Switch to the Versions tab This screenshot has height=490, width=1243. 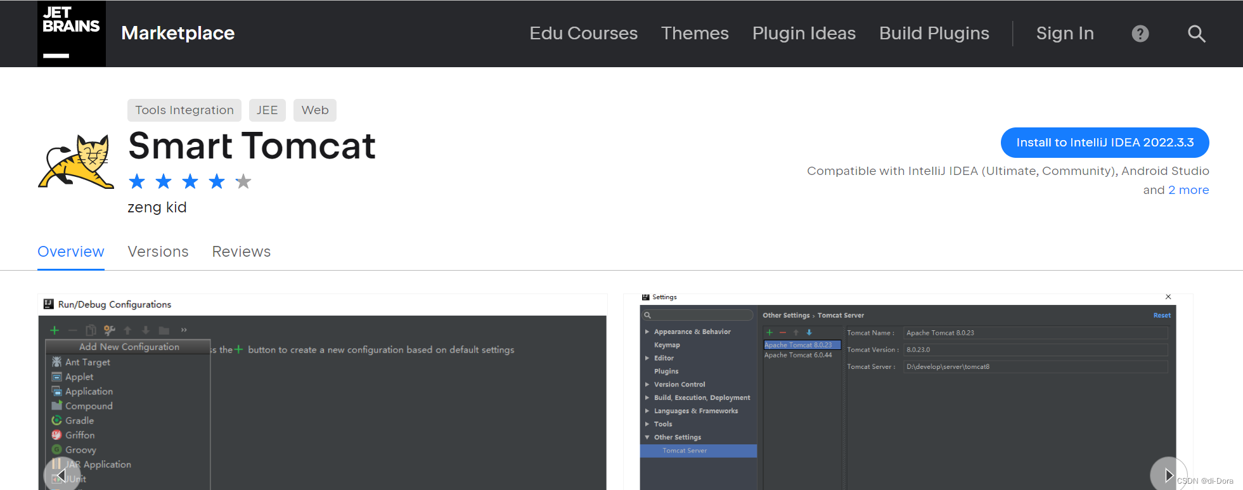(158, 252)
